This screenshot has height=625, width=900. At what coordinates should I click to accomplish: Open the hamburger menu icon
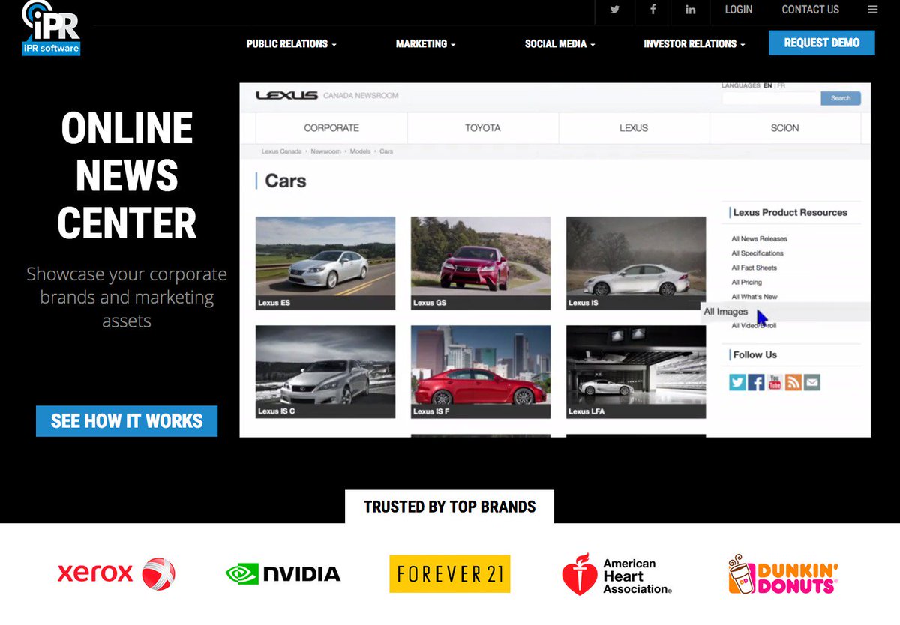(x=872, y=10)
